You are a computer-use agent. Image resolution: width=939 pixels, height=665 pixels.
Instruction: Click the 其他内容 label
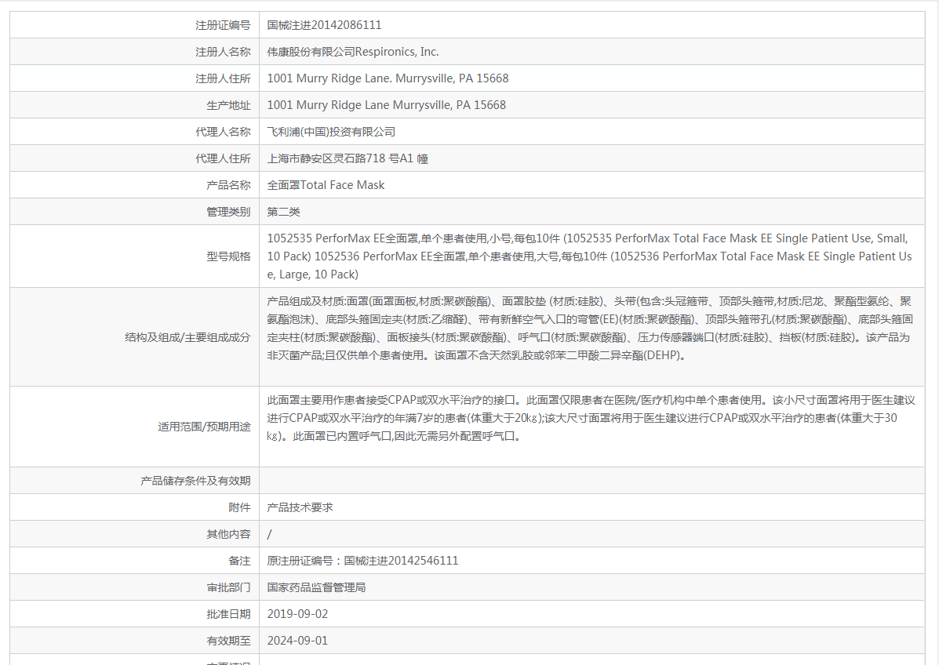229,534
